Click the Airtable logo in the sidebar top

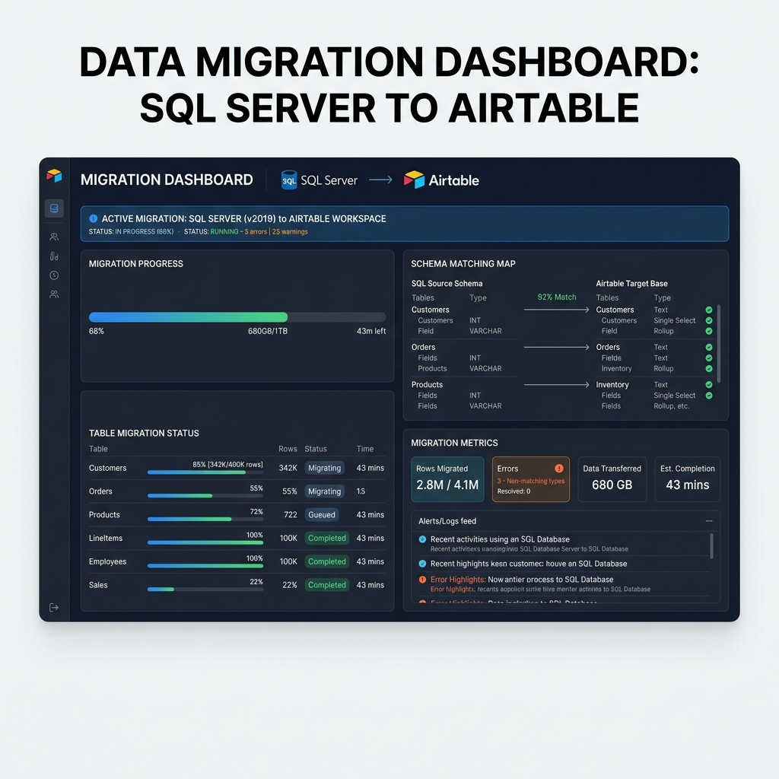click(54, 176)
